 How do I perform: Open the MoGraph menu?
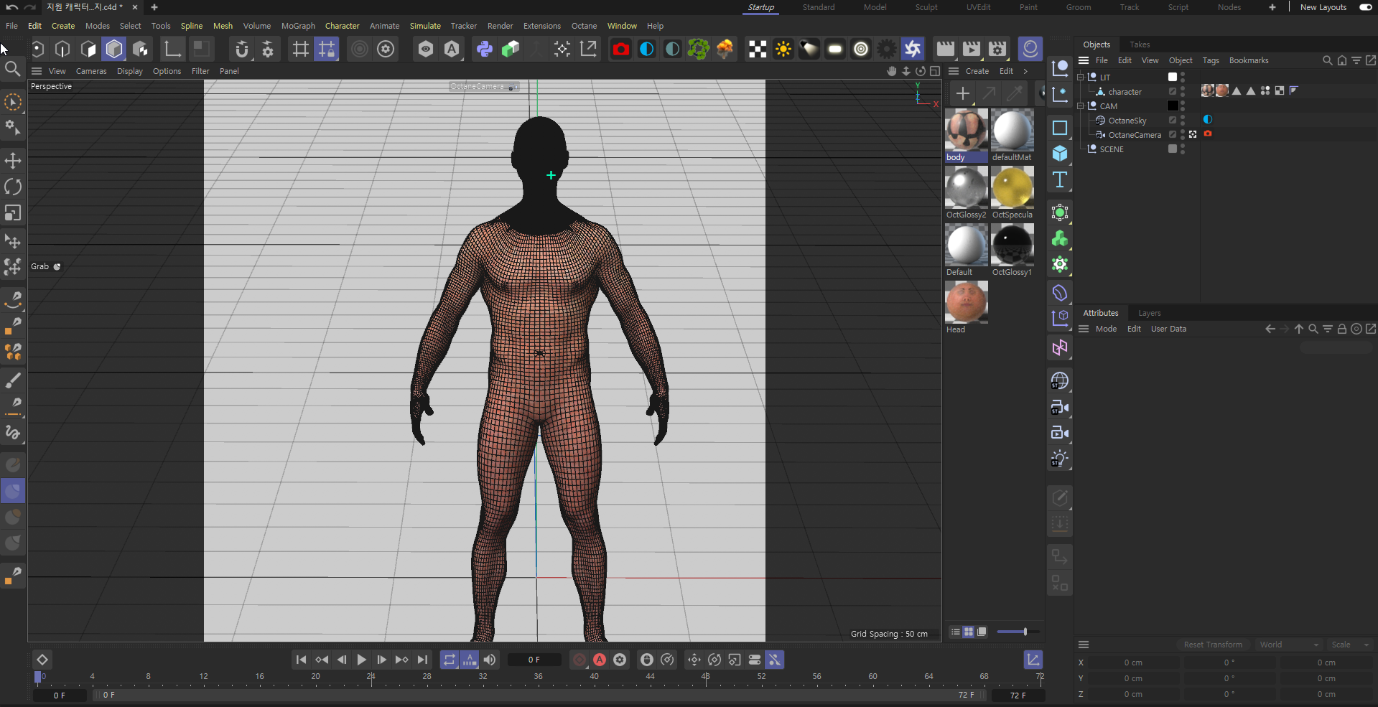tap(298, 26)
